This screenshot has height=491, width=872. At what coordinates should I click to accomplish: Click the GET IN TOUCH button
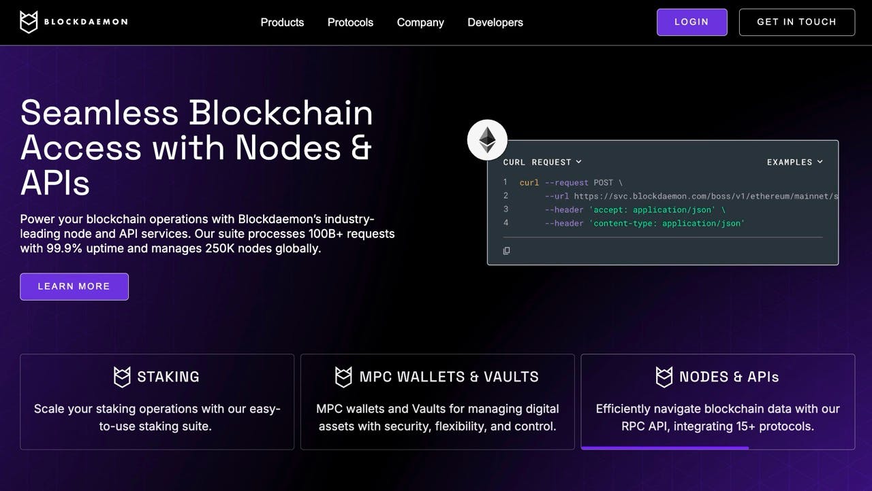point(796,22)
